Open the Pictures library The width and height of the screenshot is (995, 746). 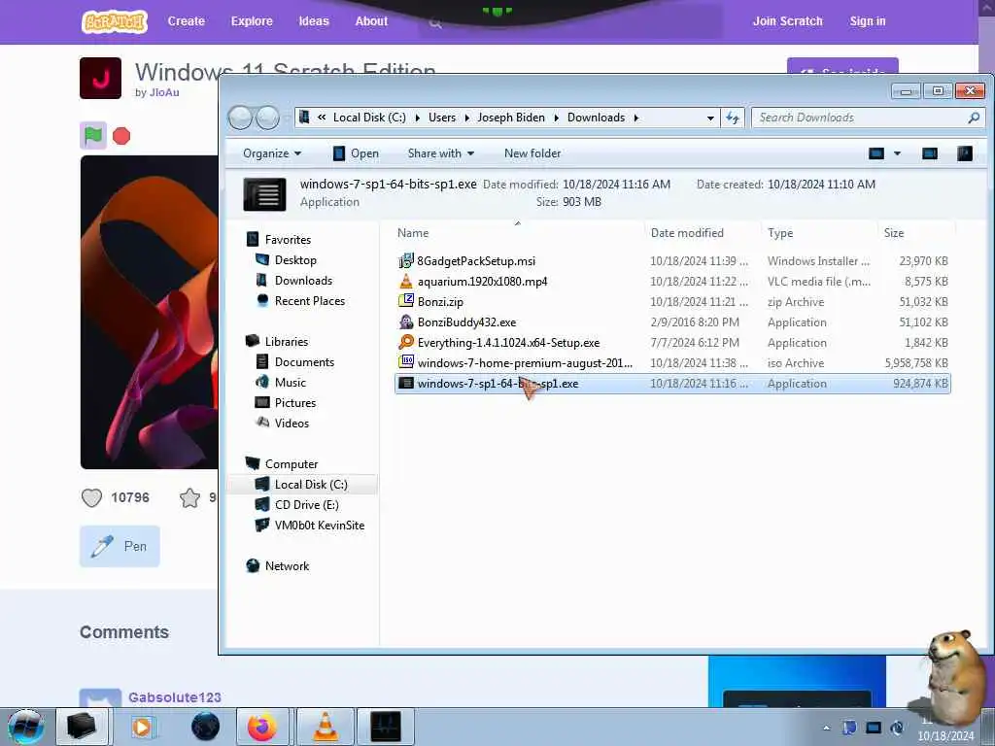click(295, 402)
